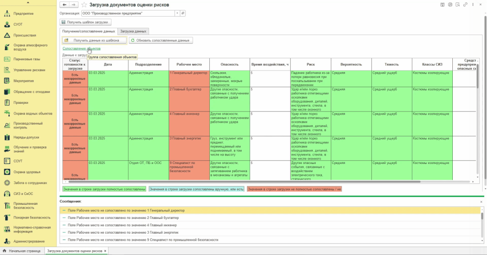Click the green fully-matched legend swatch
Viewport: 487px width, 255px height.
point(104,189)
